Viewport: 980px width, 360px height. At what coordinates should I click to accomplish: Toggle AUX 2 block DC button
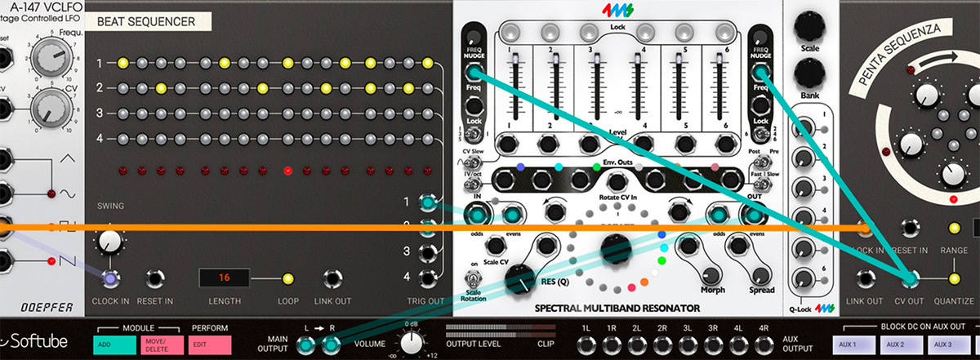902,345
